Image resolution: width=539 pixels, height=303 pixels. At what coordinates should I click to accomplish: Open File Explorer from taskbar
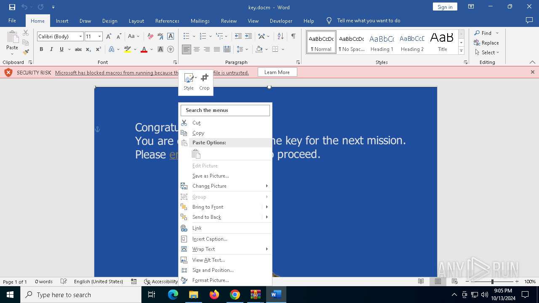193,295
